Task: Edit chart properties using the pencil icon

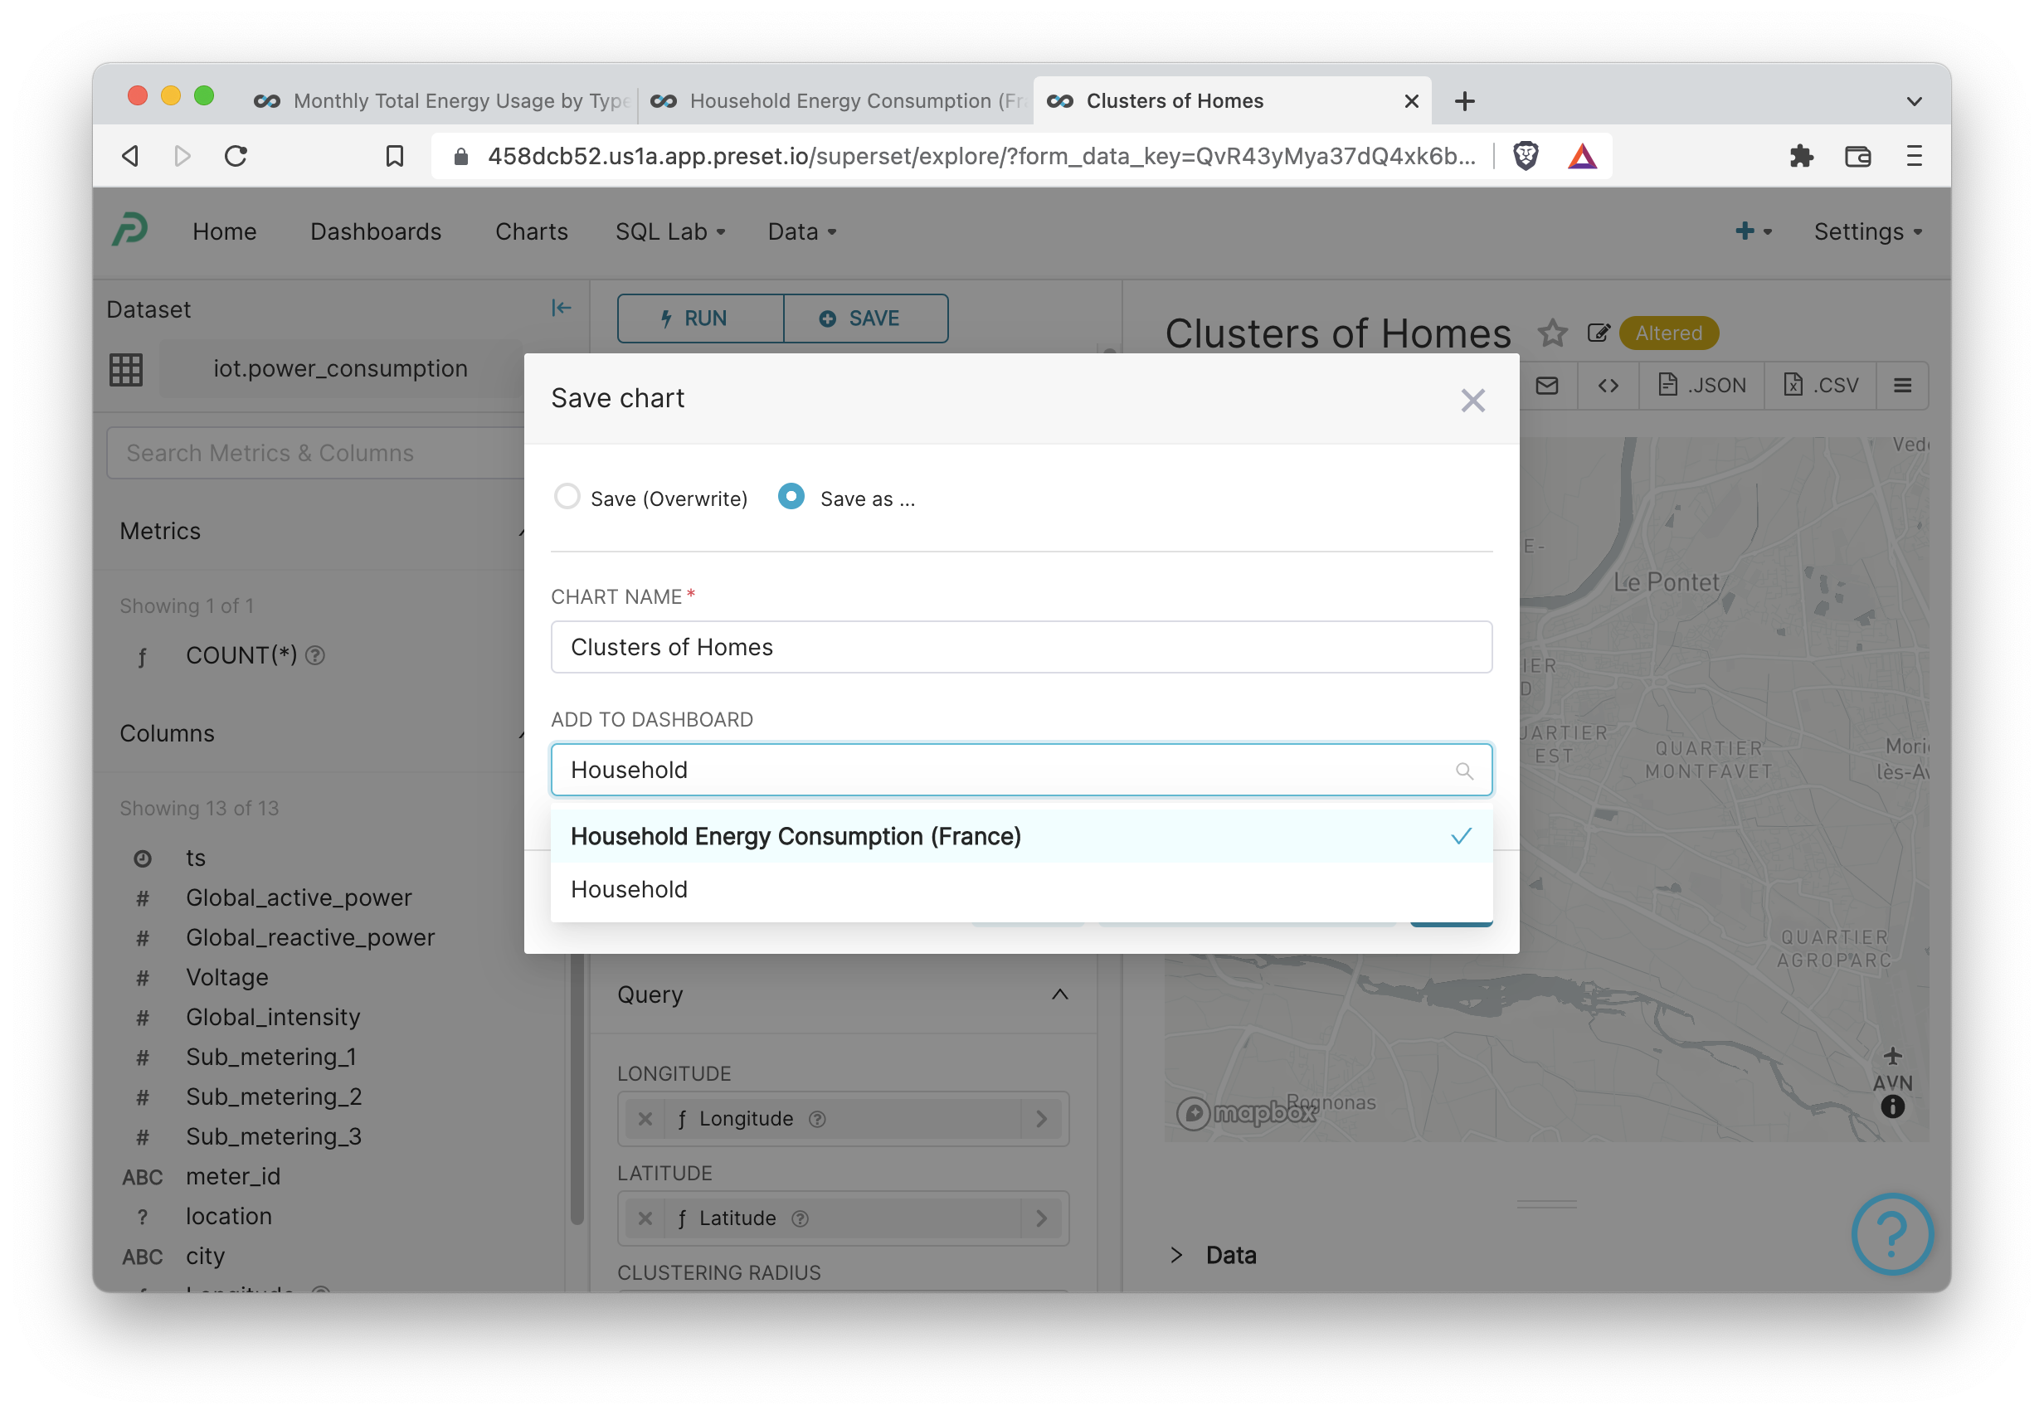Action: tap(1599, 333)
